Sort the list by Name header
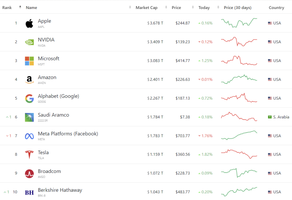This screenshot has height=200, width=292. (31, 7)
